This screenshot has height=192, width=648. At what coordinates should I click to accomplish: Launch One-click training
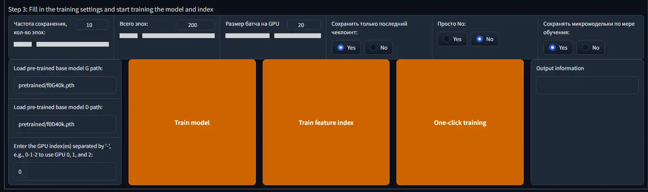[460, 122]
